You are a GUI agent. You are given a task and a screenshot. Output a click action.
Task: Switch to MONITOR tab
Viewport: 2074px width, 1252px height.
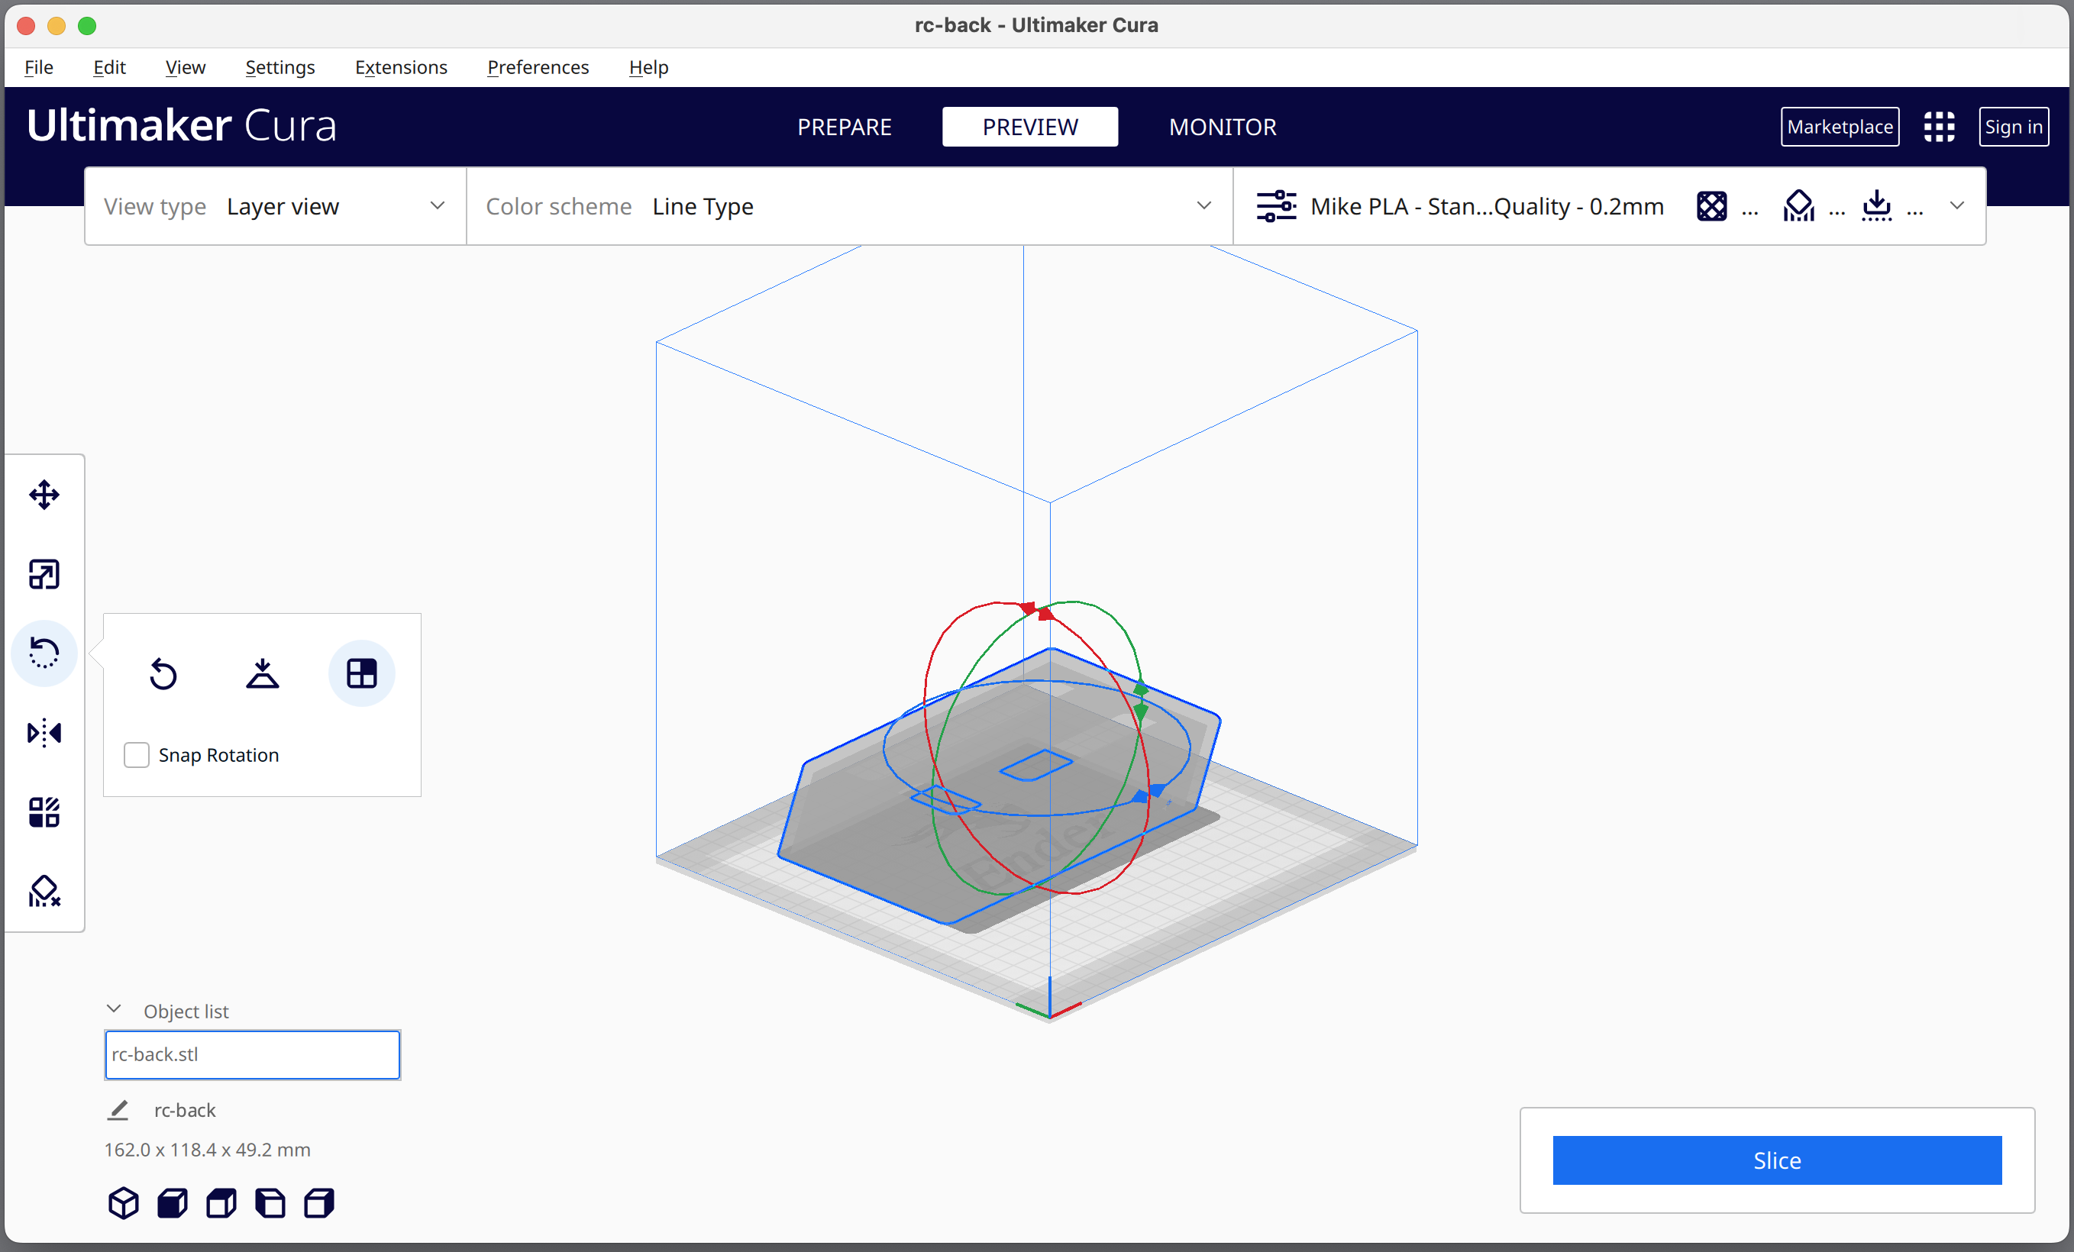coord(1222,124)
